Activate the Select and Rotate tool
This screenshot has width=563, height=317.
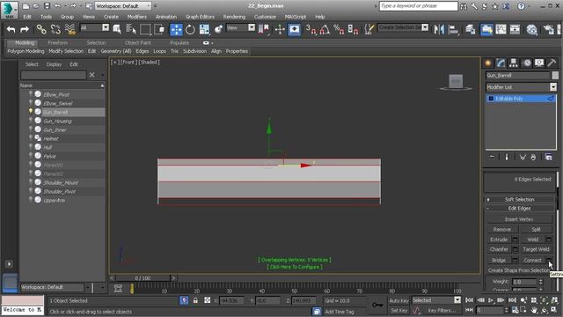pyautogui.click(x=190, y=29)
